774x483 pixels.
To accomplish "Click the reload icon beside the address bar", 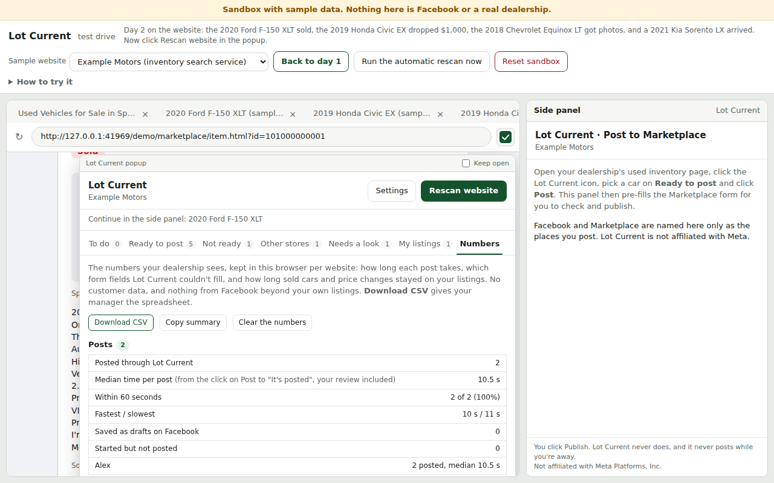I will (19, 136).
